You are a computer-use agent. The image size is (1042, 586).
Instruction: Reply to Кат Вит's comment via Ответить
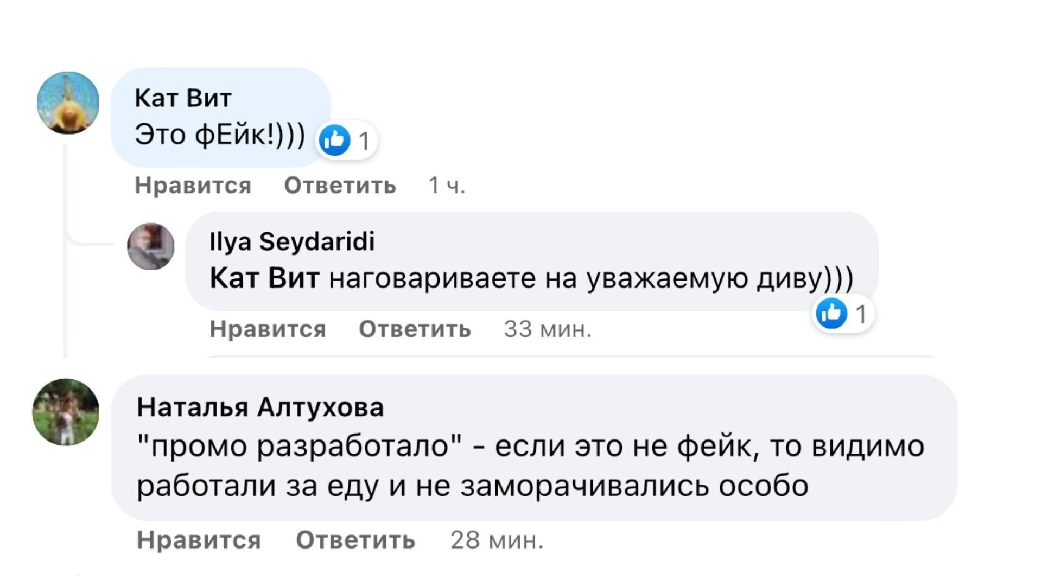point(340,186)
